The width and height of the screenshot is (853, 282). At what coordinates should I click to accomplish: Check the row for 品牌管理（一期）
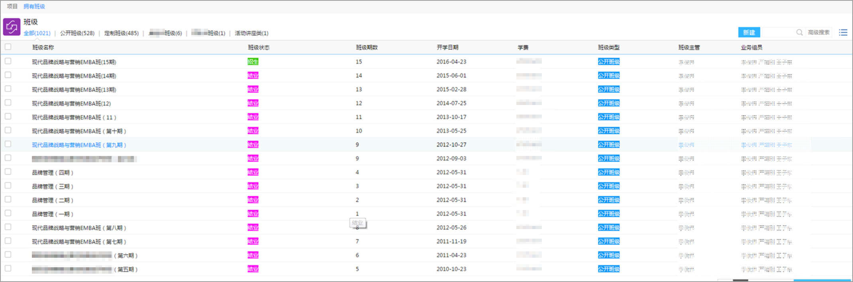coord(8,213)
